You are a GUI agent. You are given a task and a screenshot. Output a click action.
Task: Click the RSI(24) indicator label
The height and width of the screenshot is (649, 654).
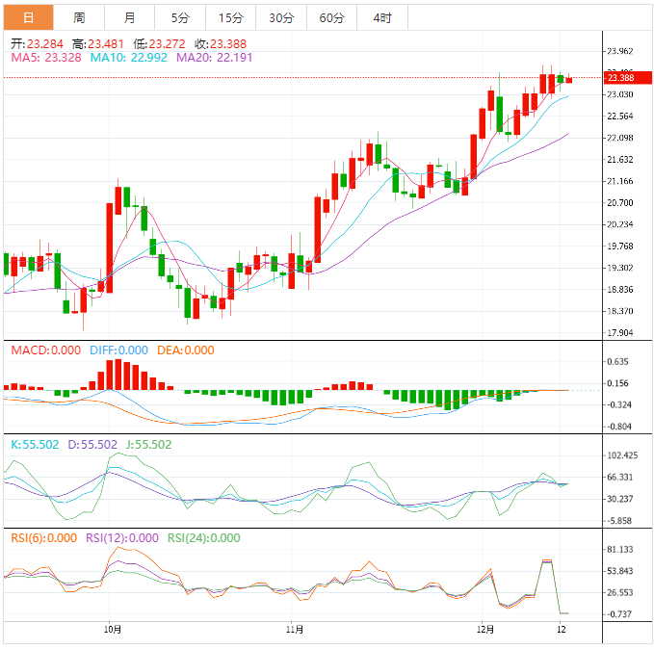click(203, 538)
